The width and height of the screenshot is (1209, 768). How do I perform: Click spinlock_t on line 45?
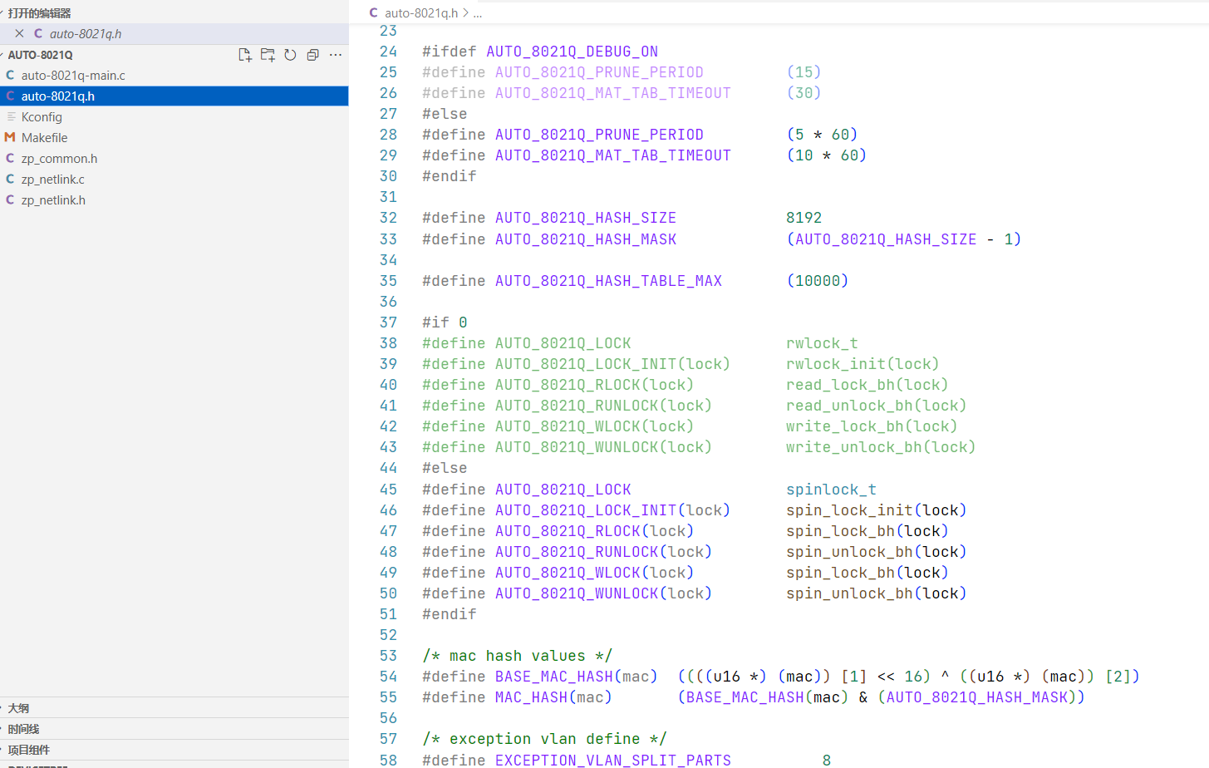tap(832, 490)
